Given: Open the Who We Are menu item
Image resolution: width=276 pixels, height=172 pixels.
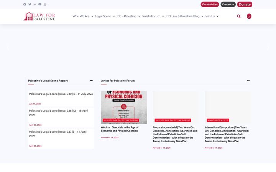Looking at the screenshot, I should pos(81,16).
